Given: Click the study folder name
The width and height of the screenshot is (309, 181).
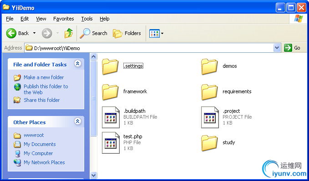Looking at the screenshot, I should [x=229, y=142].
